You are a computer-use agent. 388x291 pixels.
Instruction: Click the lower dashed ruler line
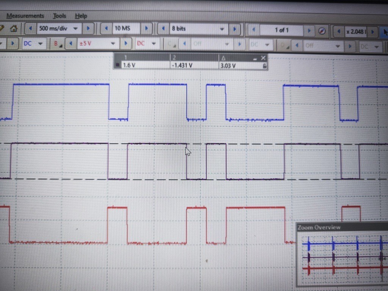pyautogui.click(x=194, y=179)
